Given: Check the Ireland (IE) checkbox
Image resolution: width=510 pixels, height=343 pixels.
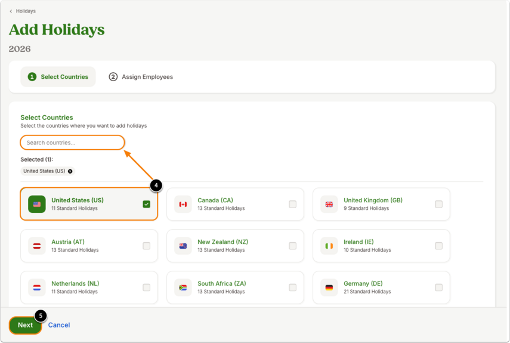Looking at the screenshot, I should [439, 246].
